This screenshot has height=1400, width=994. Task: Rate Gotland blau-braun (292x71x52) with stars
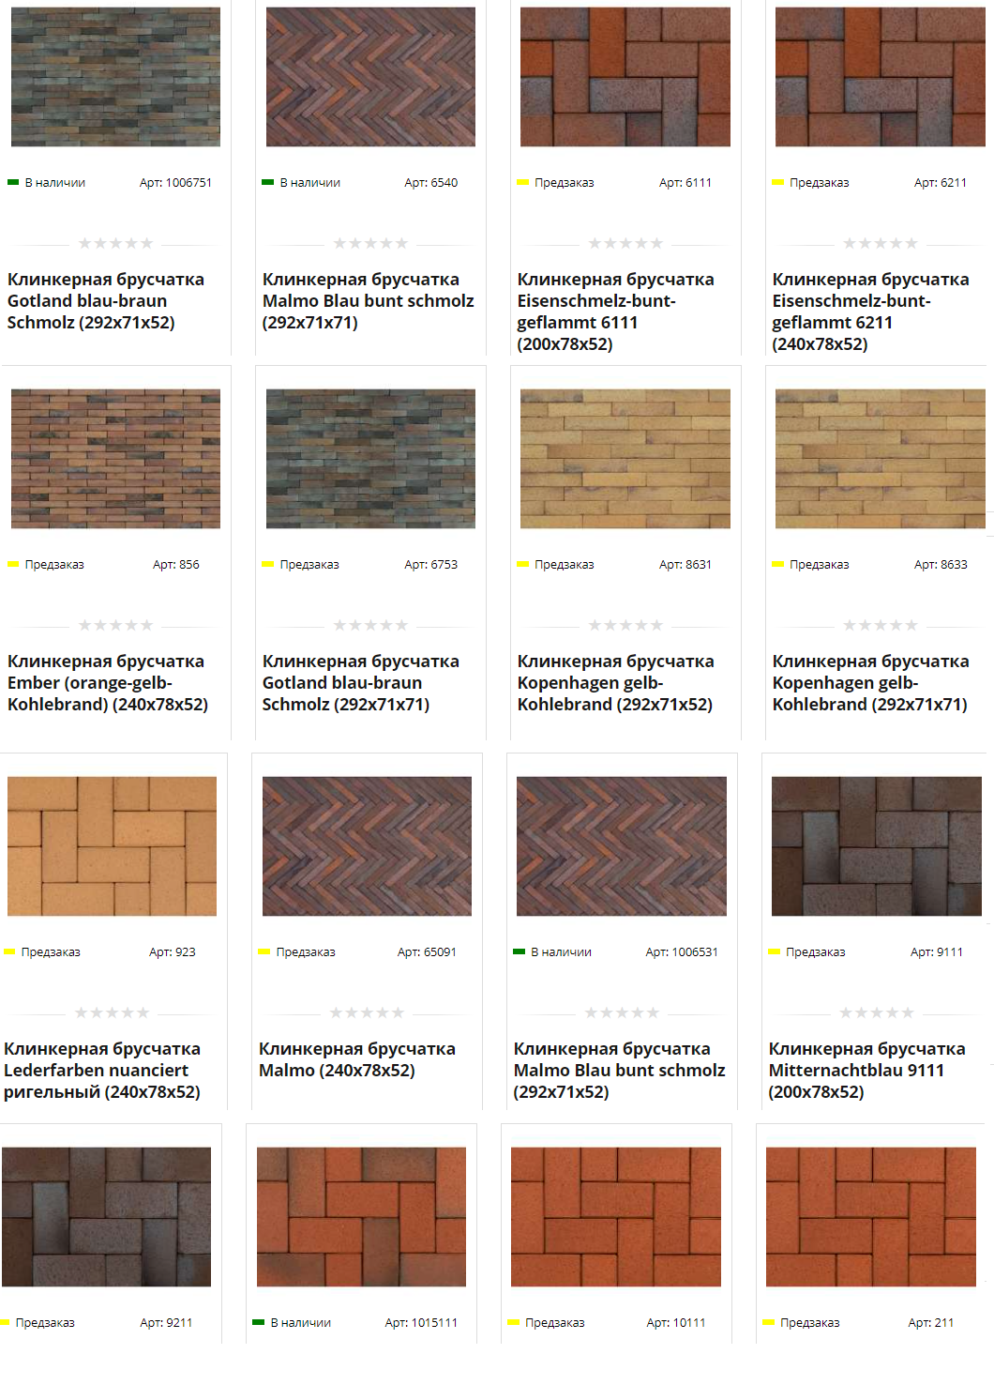[x=115, y=243]
